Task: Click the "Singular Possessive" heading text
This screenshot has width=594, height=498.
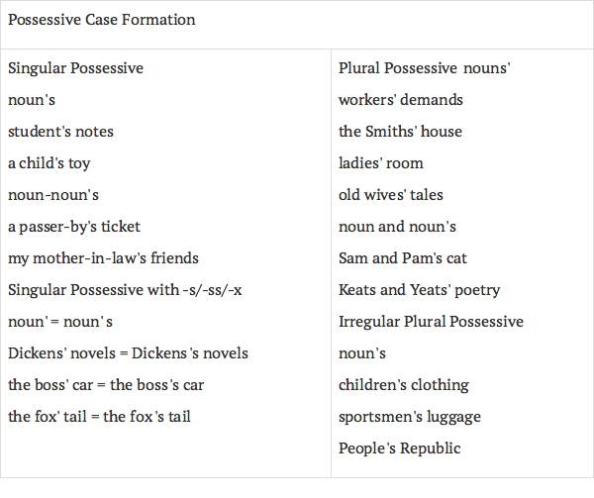Action: click(x=75, y=68)
